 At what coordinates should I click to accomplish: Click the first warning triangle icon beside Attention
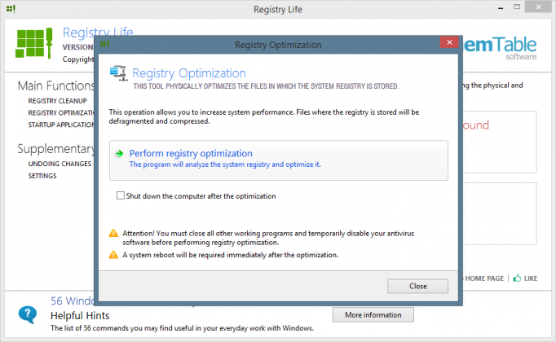(x=113, y=233)
